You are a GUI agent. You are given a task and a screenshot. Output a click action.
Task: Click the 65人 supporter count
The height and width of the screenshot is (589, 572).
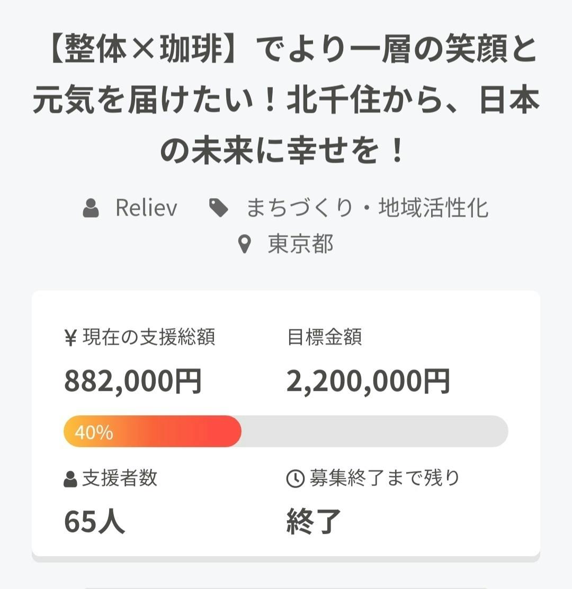click(95, 521)
